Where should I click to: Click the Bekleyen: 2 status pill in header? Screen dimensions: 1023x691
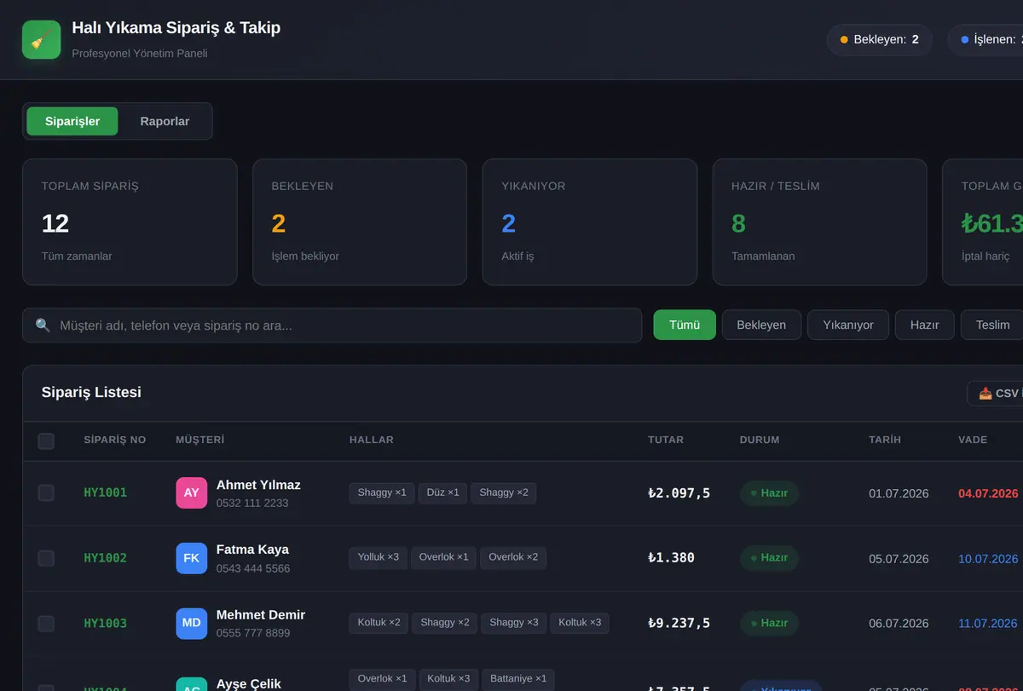click(880, 39)
